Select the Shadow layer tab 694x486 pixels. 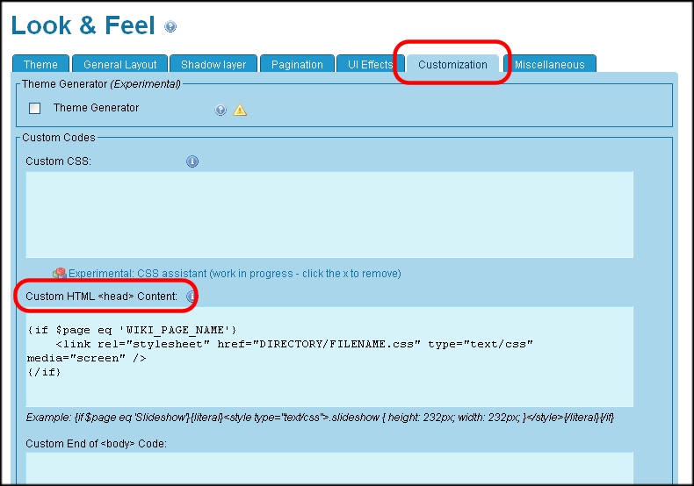[x=213, y=64]
